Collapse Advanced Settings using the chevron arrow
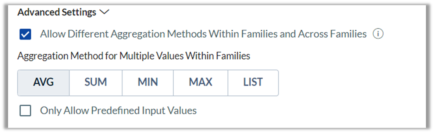This screenshot has width=434, height=133. point(104,13)
